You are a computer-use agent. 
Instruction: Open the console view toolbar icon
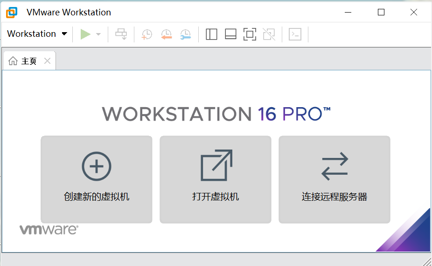click(295, 34)
